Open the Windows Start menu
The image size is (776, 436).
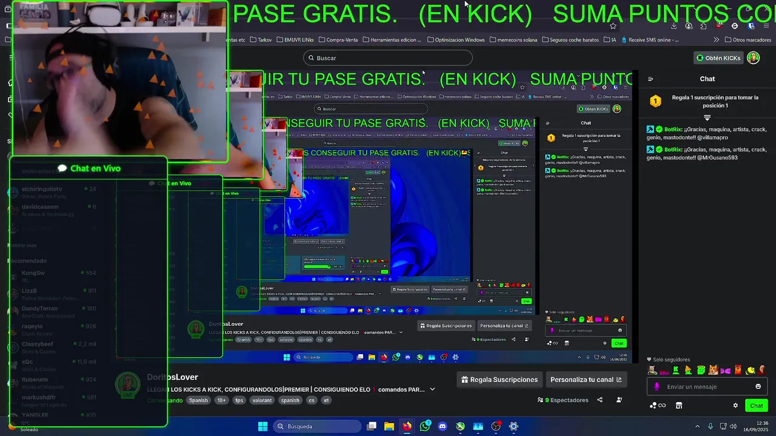(x=263, y=426)
